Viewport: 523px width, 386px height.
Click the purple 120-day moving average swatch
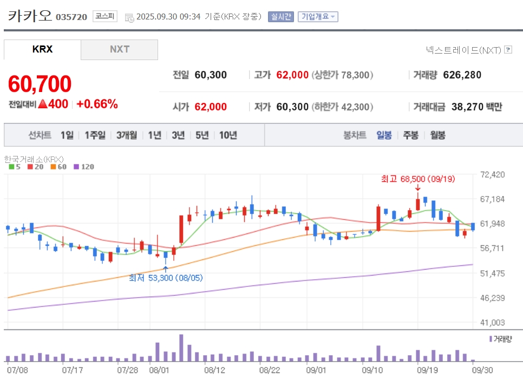point(76,167)
